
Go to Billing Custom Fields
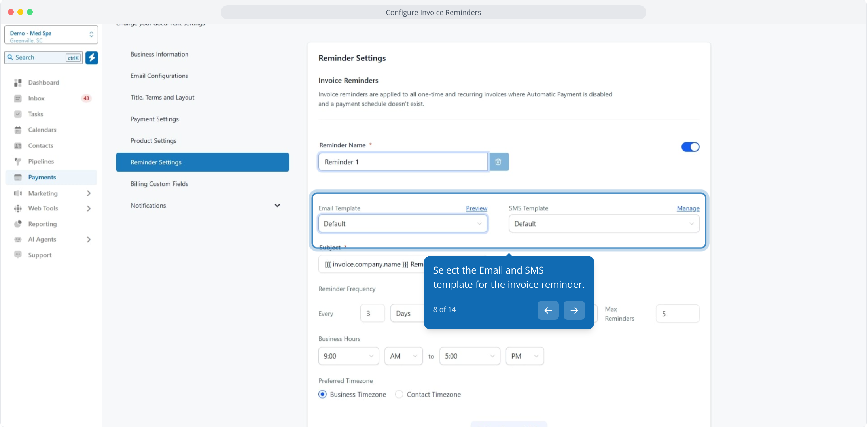pos(159,184)
